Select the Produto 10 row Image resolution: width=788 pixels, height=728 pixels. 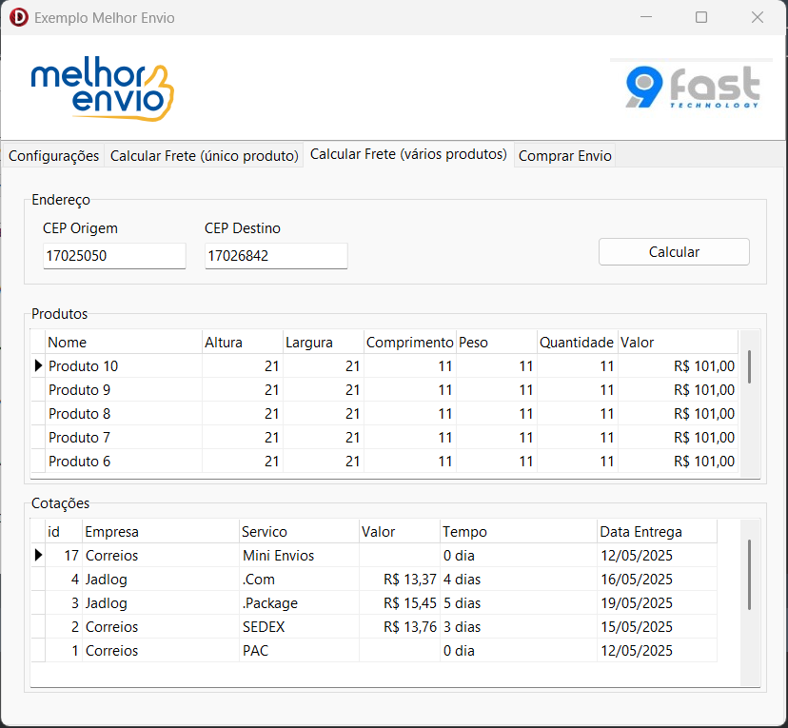(384, 366)
